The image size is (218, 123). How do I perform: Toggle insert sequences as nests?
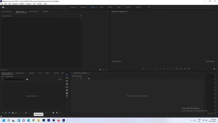click(74, 79)
